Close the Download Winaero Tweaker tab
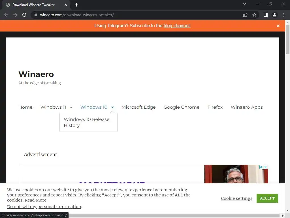 [x=66, y=5]
